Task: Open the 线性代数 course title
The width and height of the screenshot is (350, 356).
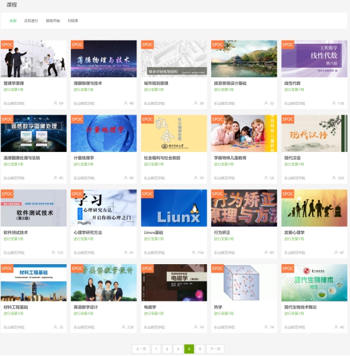Action: (293, 84)
